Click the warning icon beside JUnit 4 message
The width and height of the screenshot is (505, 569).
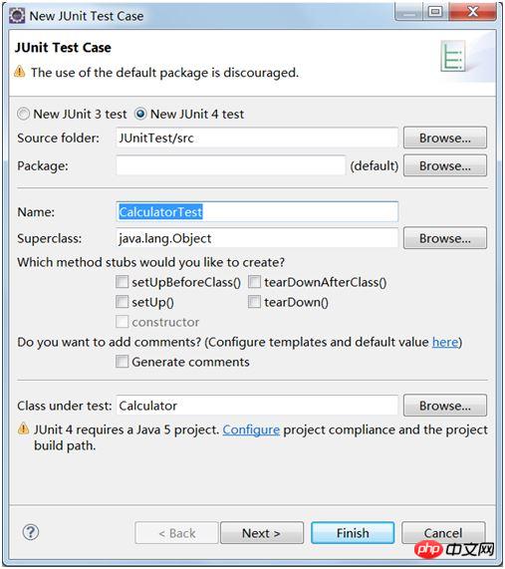(23, 428)
